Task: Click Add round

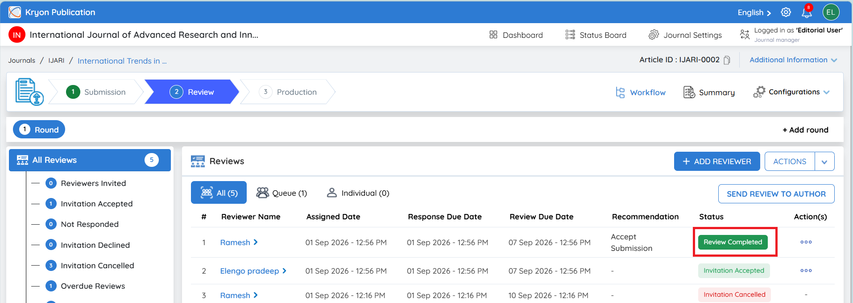Action: [805, 130]
